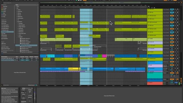The image size is (183, 103).
Task: Filter by Orange collection
Action: coord(5,8)
